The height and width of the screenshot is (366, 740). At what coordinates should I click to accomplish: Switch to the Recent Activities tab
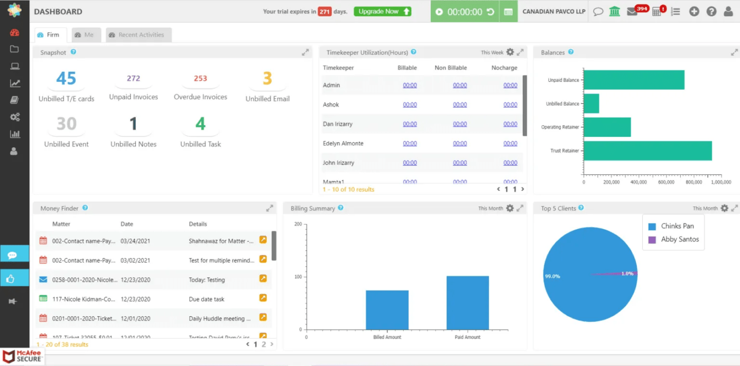point(138,35)
